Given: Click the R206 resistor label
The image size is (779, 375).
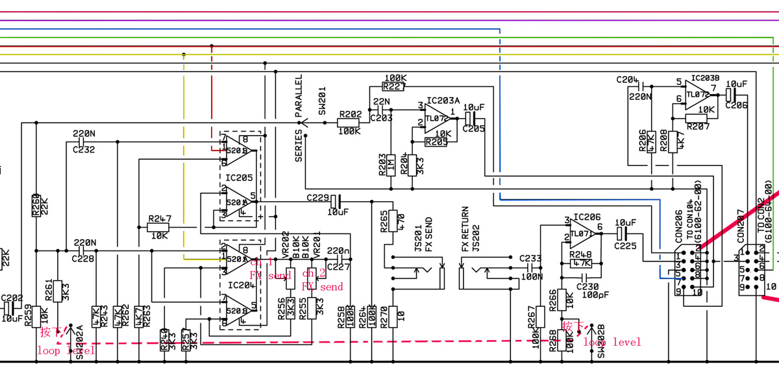Looking at the screenshot, I should click(x=643, y=139).
